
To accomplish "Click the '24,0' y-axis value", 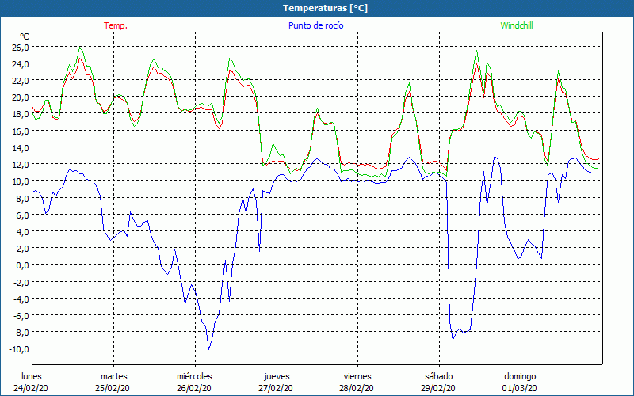I will pyautogui.click(x=21, y=64).
